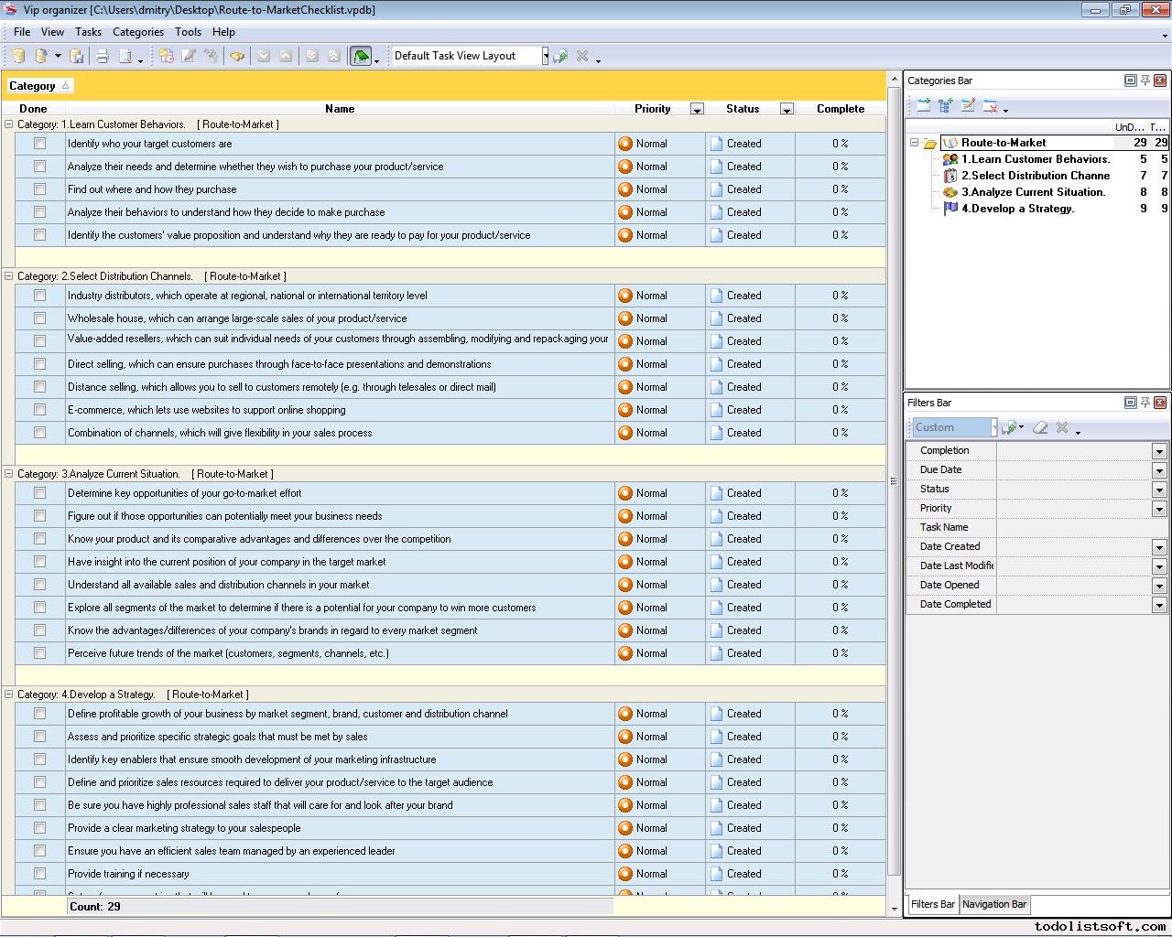Click the Print icon in the main toolbar
This screenshot has height=937, width=1172.
tap(103, 56)
